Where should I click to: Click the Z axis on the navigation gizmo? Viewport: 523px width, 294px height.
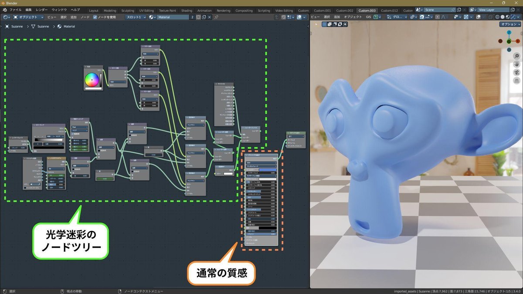(x=509, y=33)
